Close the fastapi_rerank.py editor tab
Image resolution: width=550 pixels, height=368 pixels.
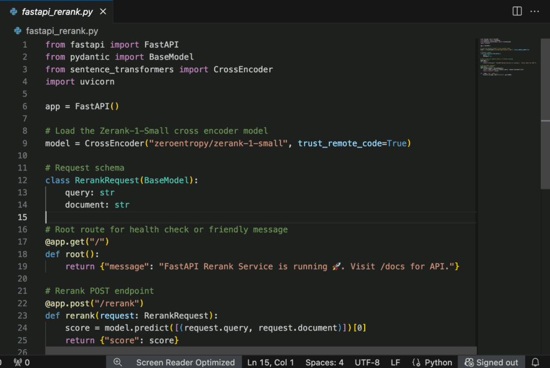tap(103, 12)
